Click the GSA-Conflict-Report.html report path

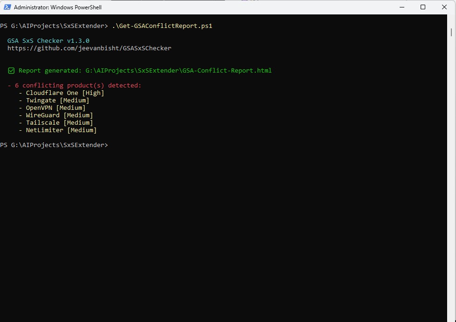tap(178, 71)
